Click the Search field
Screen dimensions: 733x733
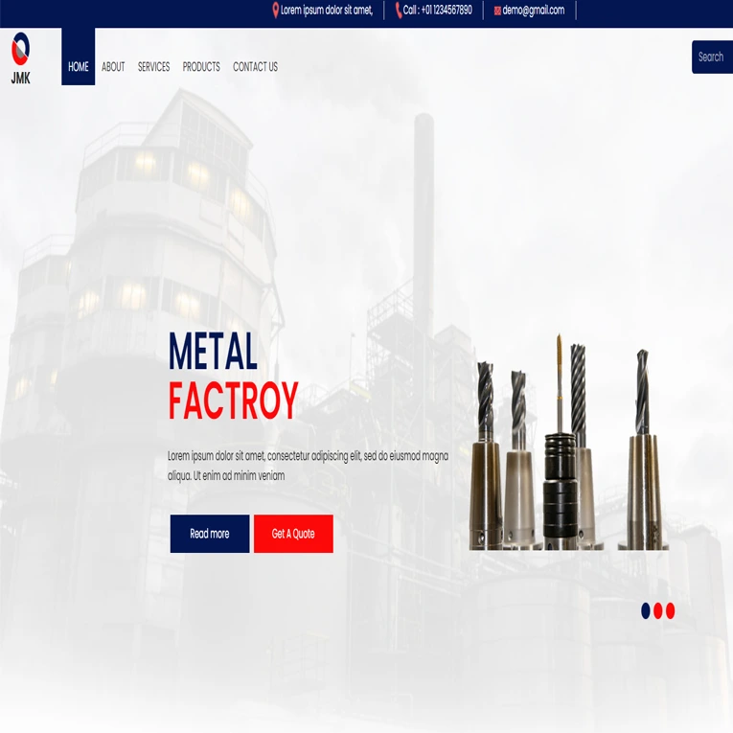point(712,57)
